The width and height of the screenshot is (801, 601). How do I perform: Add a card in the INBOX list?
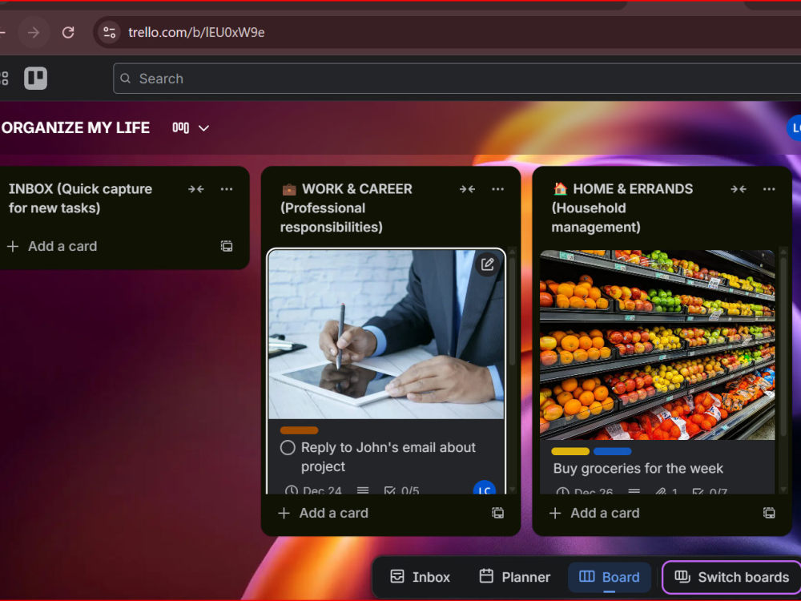53,246
